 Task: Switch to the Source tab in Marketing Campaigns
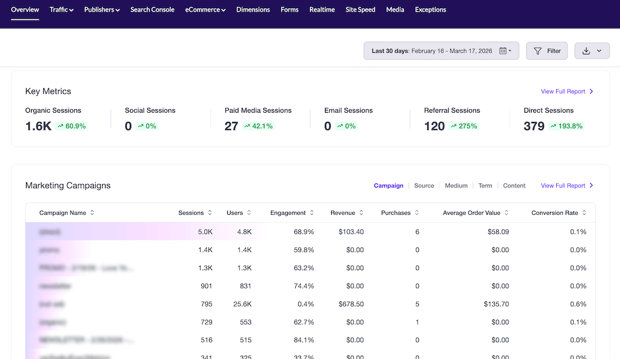pyautogui.click(x=424, y=185)
